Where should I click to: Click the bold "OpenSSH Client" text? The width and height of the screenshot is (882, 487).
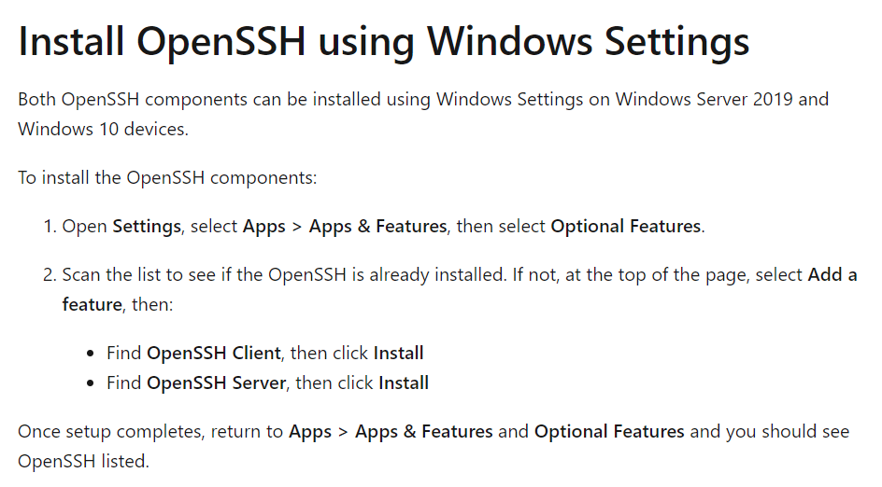(x=214, y=354)
